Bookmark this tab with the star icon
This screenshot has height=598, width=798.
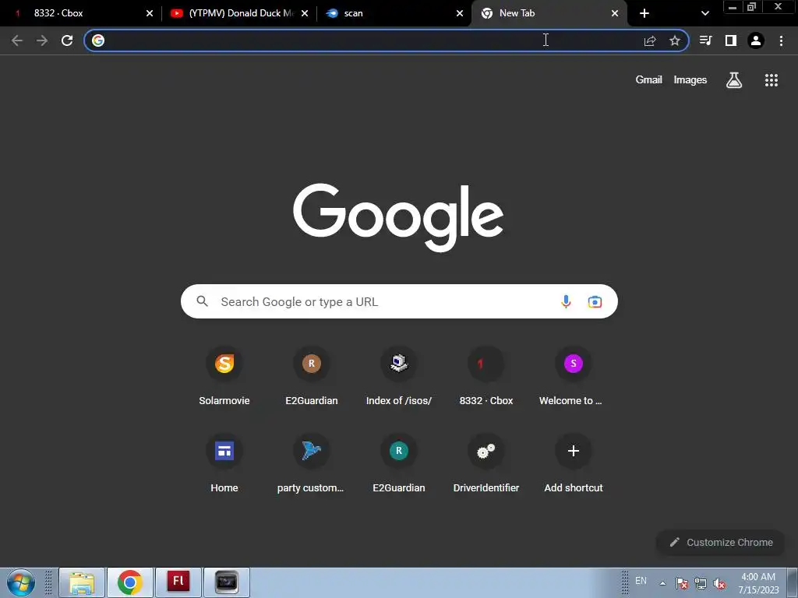675,40
